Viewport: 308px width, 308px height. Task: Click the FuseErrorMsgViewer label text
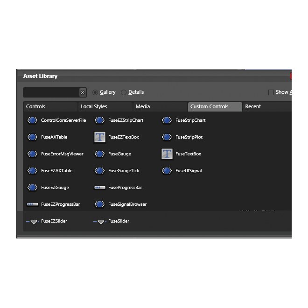62,154
